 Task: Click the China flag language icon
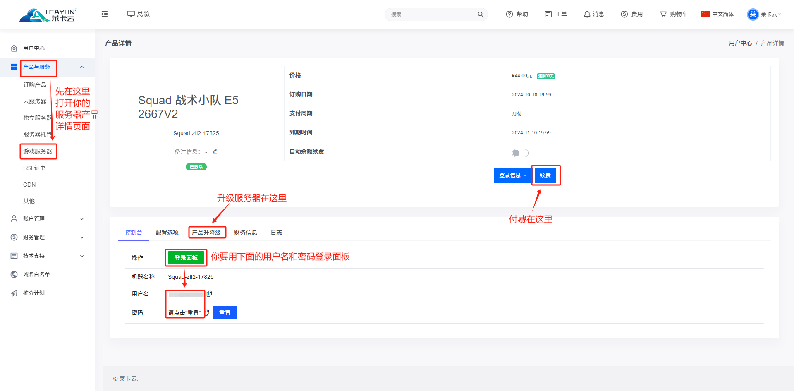pos(706,14)
